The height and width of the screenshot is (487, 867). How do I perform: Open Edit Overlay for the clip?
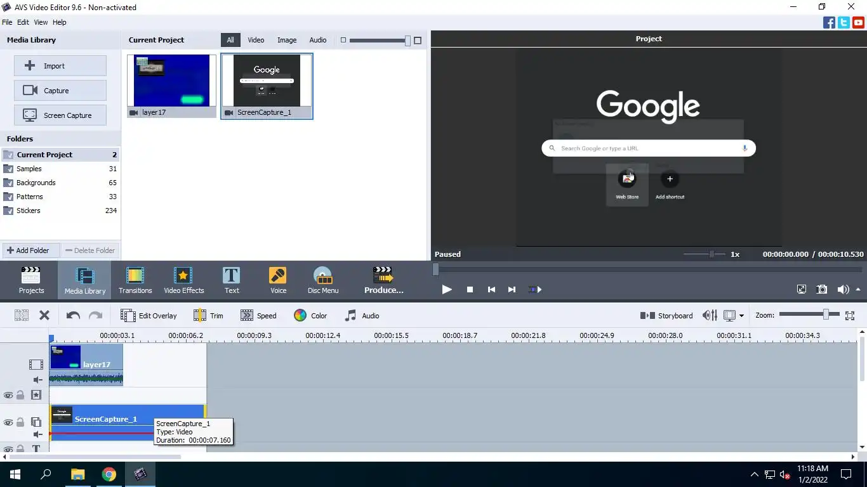click(149, 315)
